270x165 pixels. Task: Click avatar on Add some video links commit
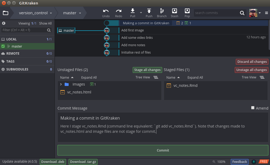coord(107,38)
